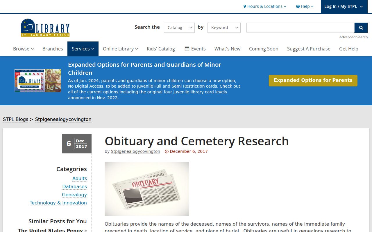Open the What's New page

(227, 49)
